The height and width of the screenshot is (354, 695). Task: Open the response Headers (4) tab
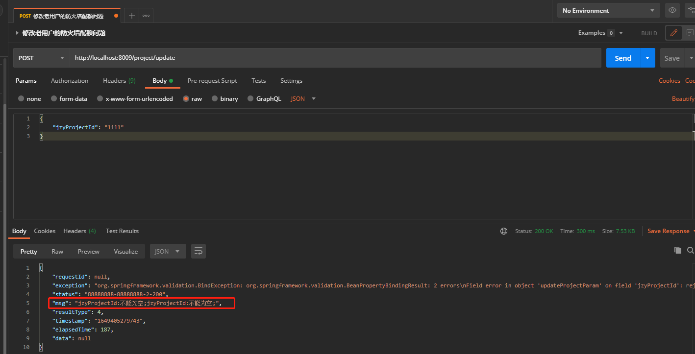[79, 231]
